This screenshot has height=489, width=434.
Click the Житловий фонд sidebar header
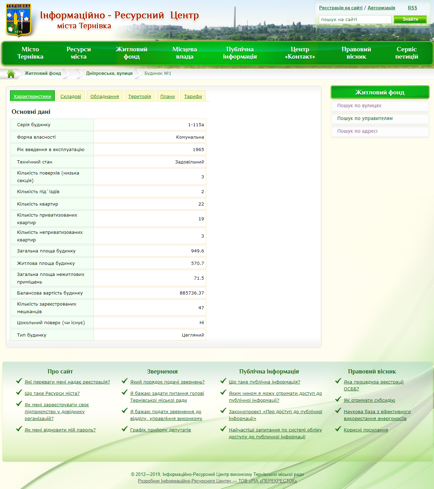click(380, 92)
